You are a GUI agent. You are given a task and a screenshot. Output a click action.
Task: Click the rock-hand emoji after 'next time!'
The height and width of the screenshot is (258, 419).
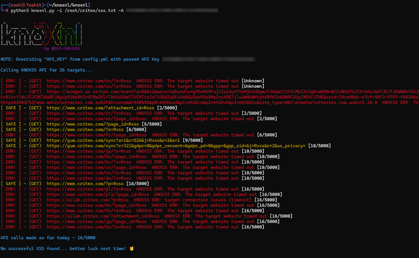(131, 249)
